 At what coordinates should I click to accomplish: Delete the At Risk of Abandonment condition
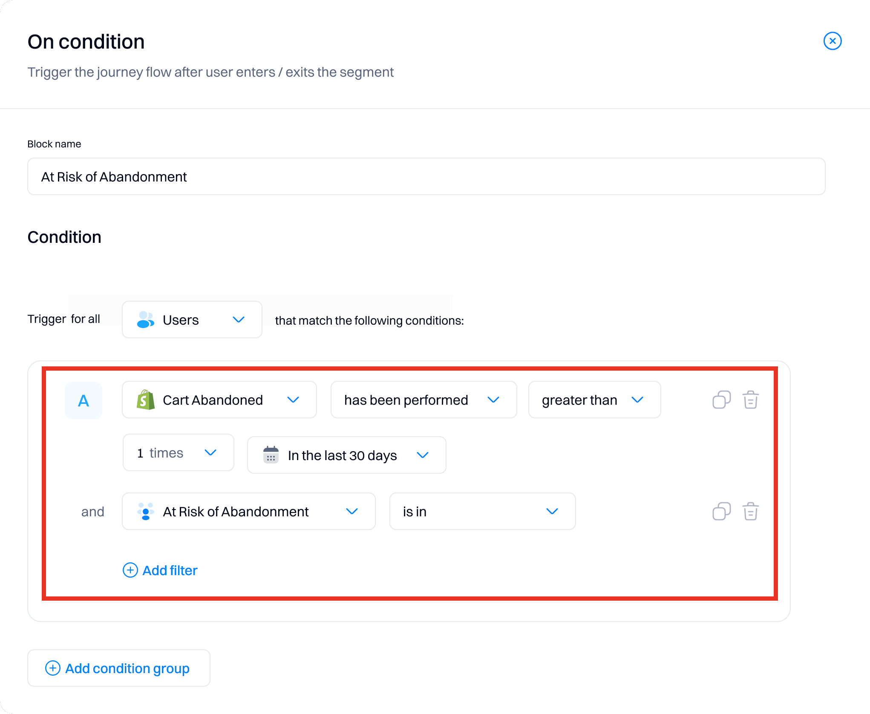(750, 511)
